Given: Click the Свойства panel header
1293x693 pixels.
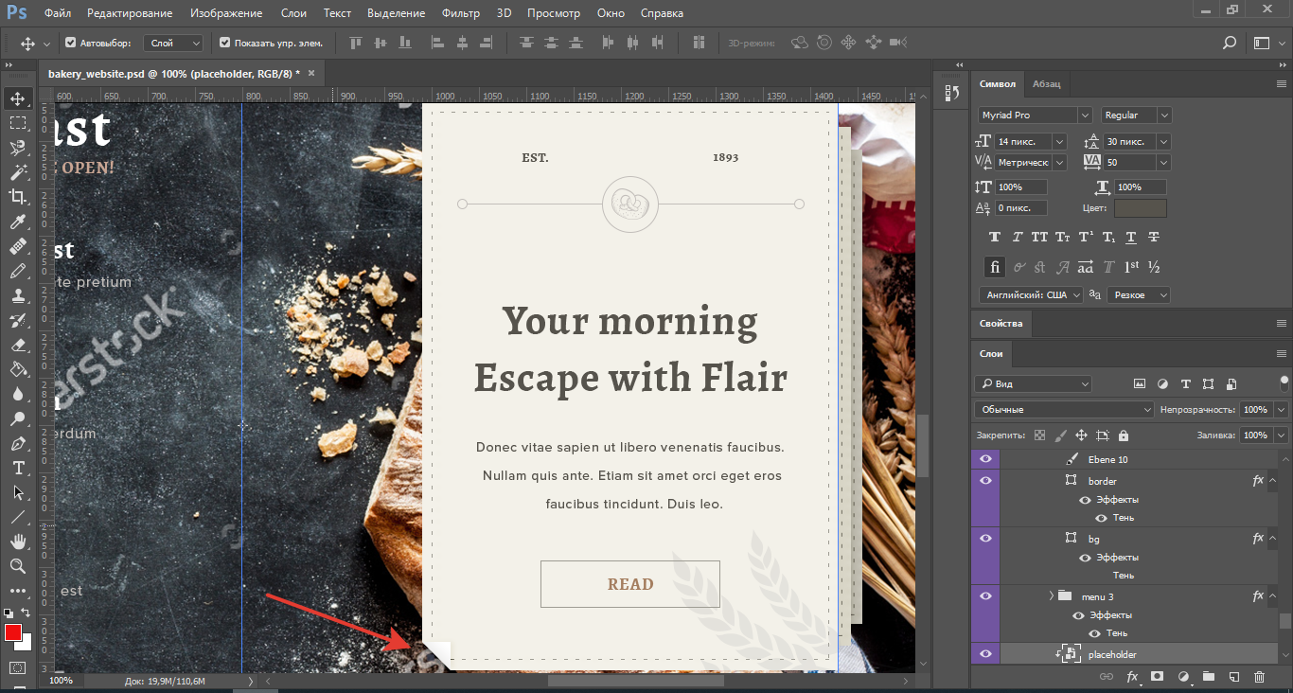Looking at the screenshot, I should pos(1001,323).
